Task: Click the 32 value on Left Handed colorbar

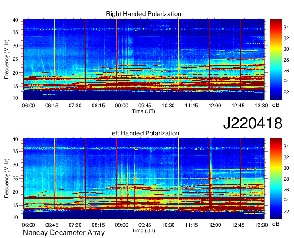Action: coord(286,157)
